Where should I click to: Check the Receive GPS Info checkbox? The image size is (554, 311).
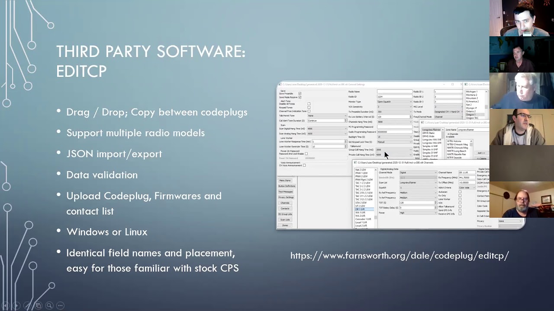(460, 214)
